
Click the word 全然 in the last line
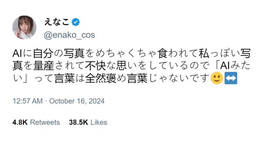(x=96, y=78)
